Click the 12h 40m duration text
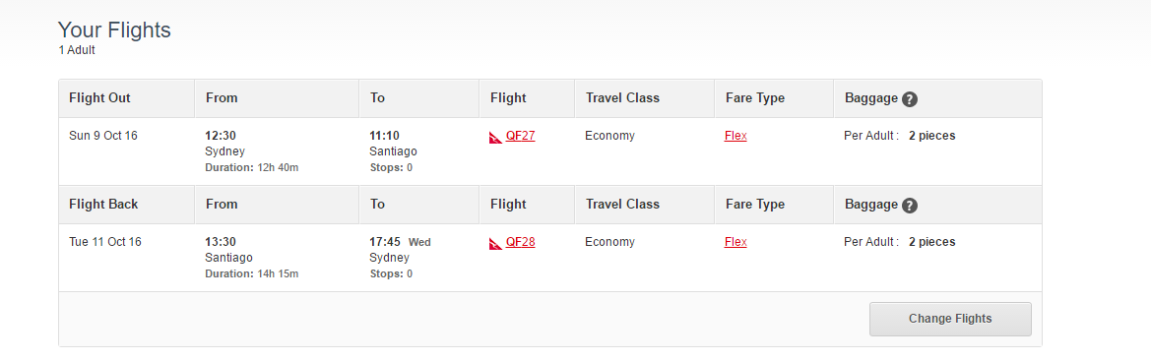This screenshot has height=361, width=1151. tap(278, 167)
